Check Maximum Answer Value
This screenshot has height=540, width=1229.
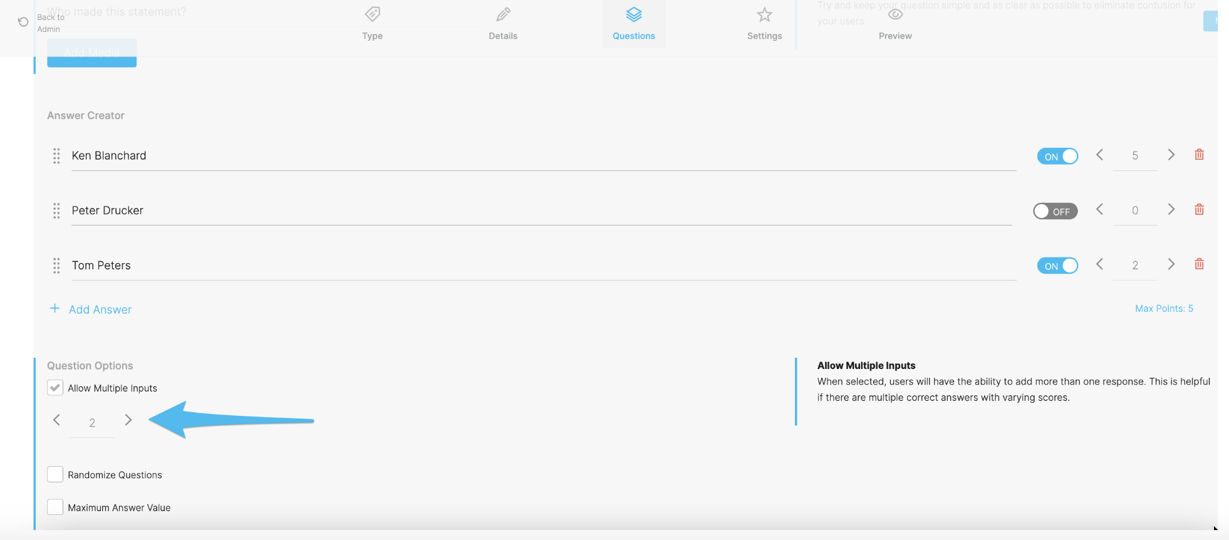pyautogui.click(x=55, y=507)
